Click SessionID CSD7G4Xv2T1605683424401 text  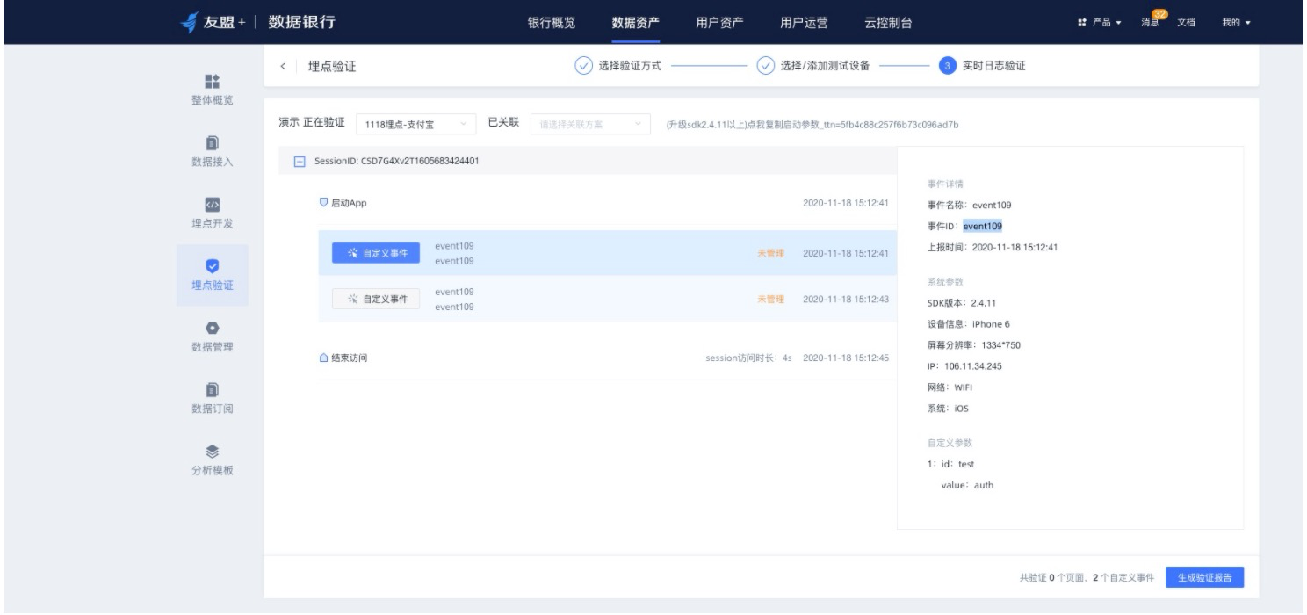click(x=396, y=162)
